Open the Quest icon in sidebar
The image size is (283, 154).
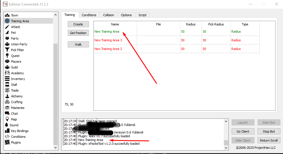tap(7, 56)
